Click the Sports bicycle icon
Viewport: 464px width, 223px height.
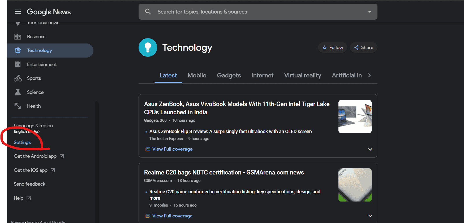[18, 78]
